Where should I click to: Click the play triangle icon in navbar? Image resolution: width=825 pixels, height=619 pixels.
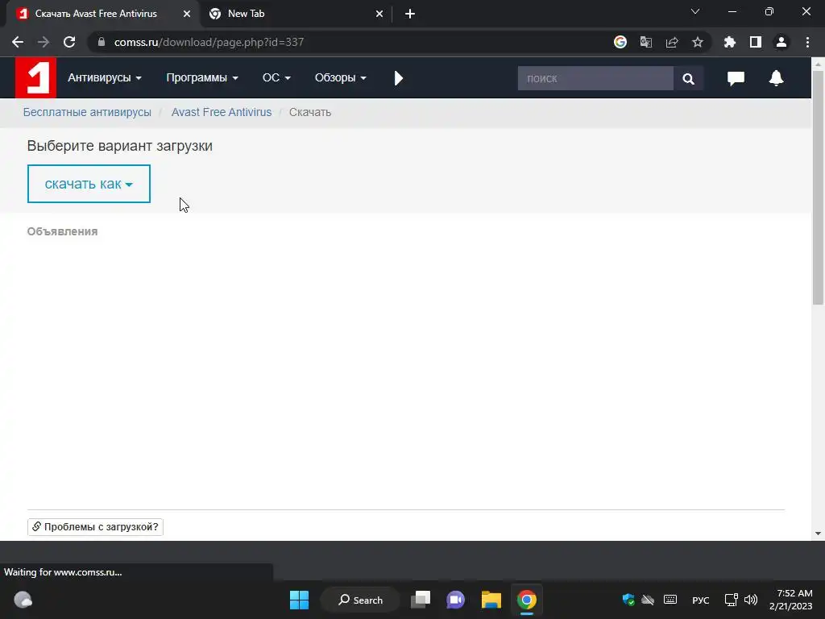click(399, 78)
